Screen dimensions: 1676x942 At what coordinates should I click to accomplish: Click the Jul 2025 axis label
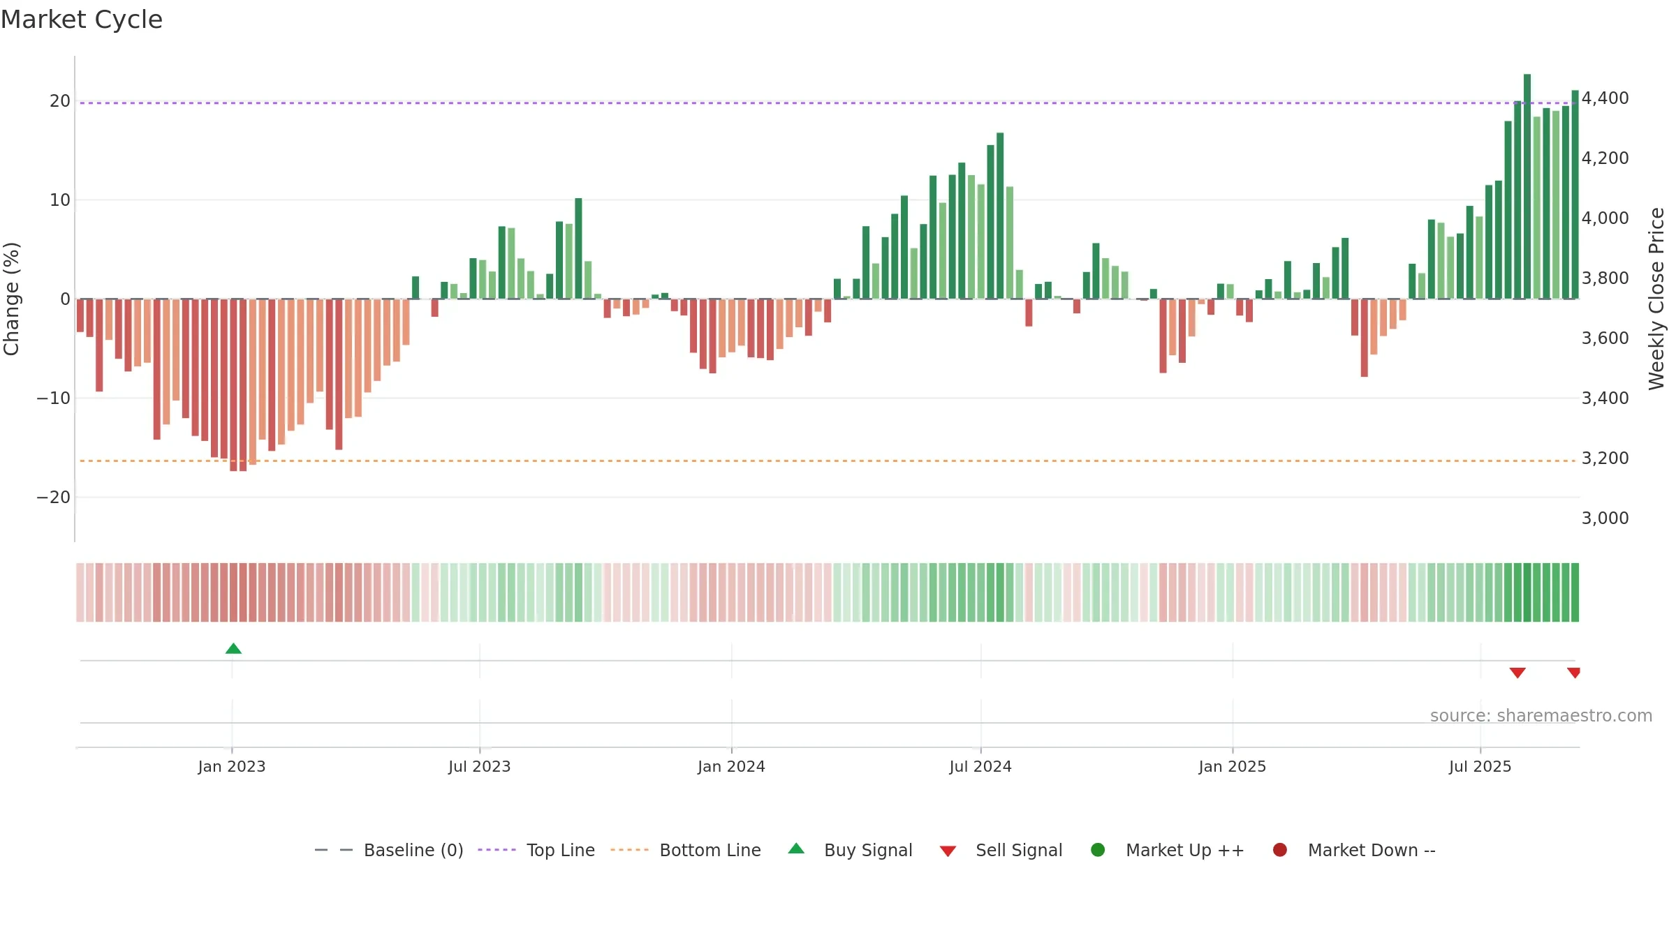coord(1480,766)
